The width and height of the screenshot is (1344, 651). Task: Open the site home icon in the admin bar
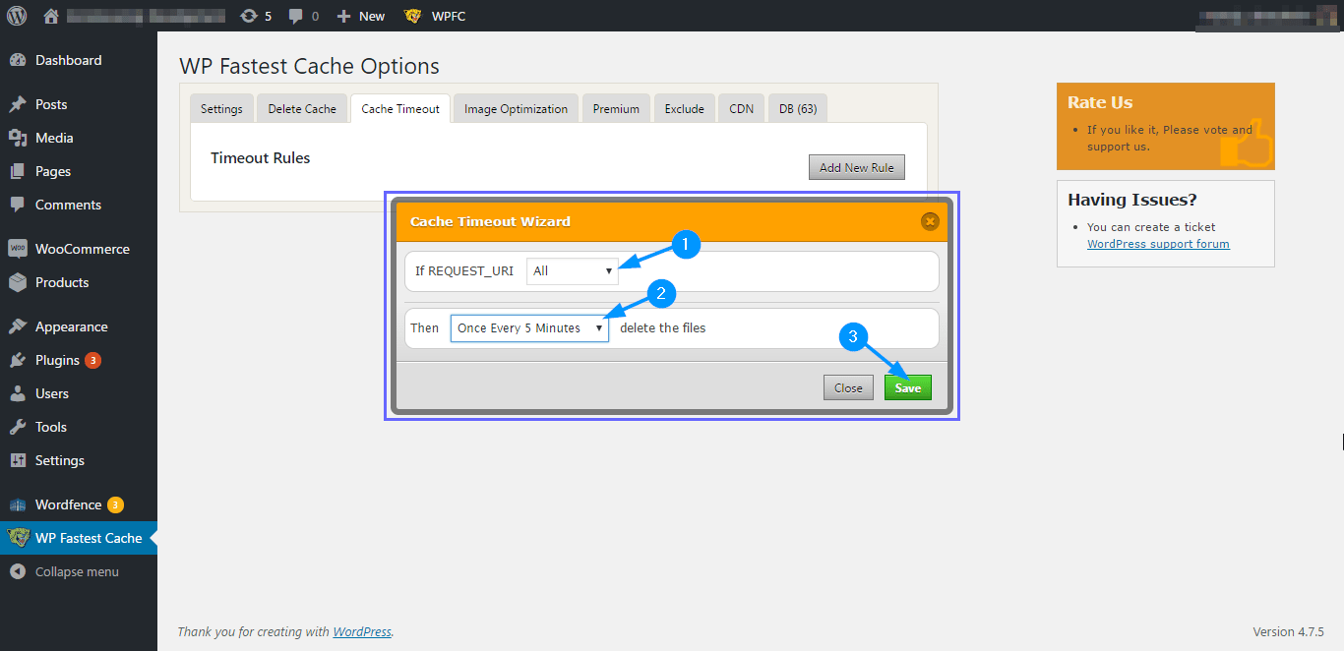[51, 16]
